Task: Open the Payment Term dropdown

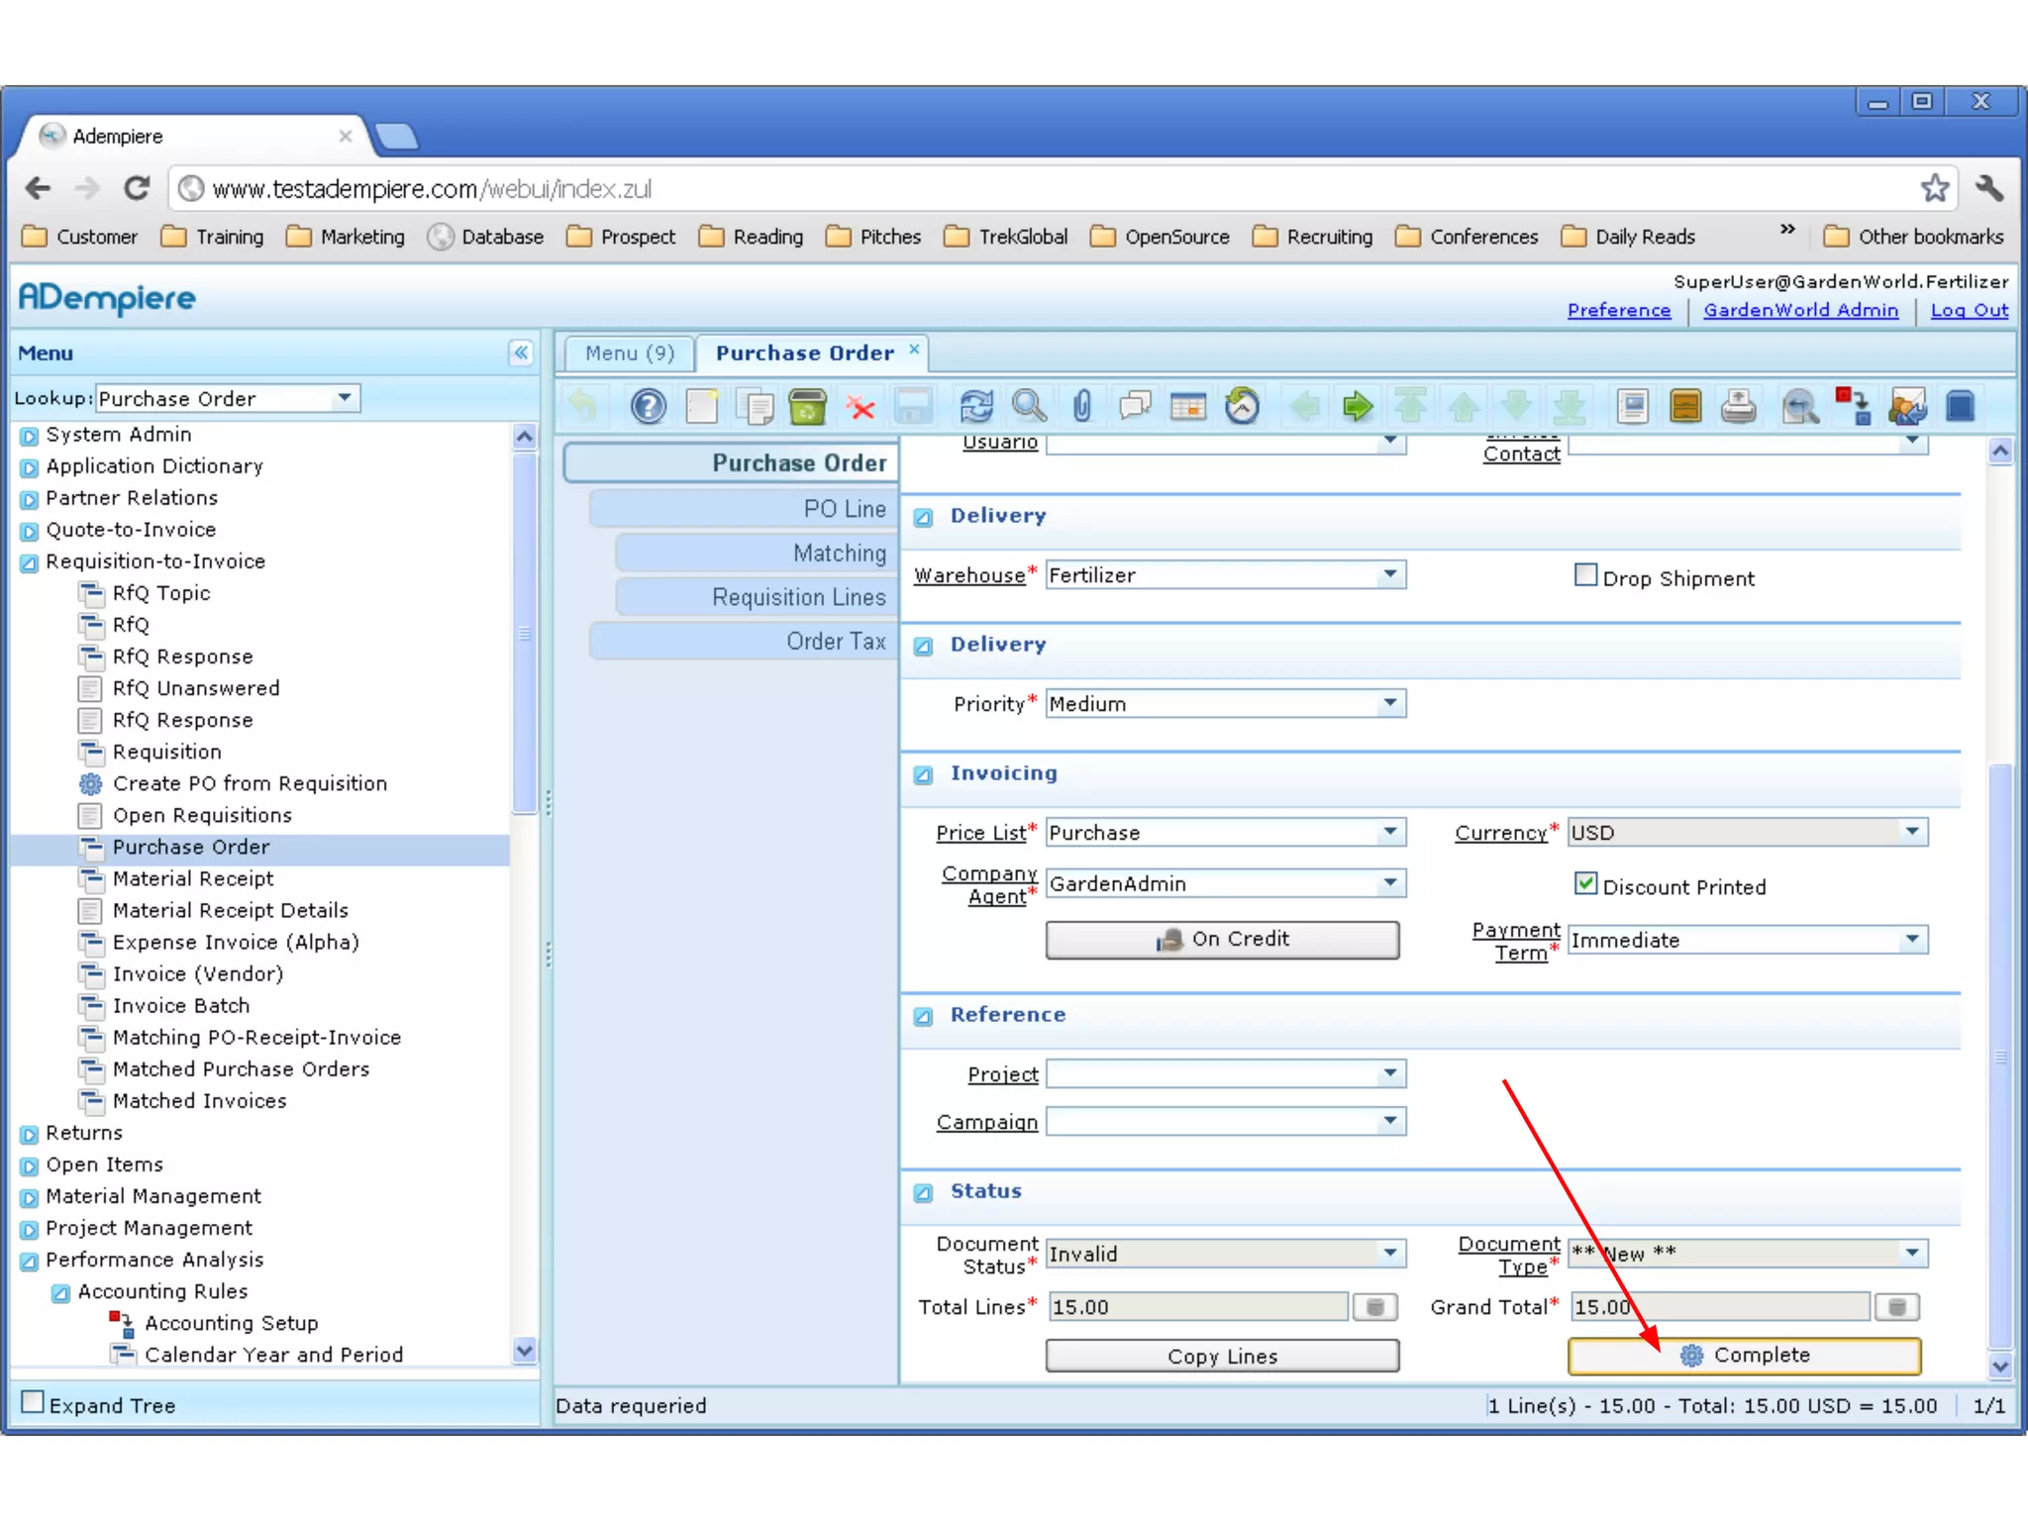Action: click(1912, 939)
